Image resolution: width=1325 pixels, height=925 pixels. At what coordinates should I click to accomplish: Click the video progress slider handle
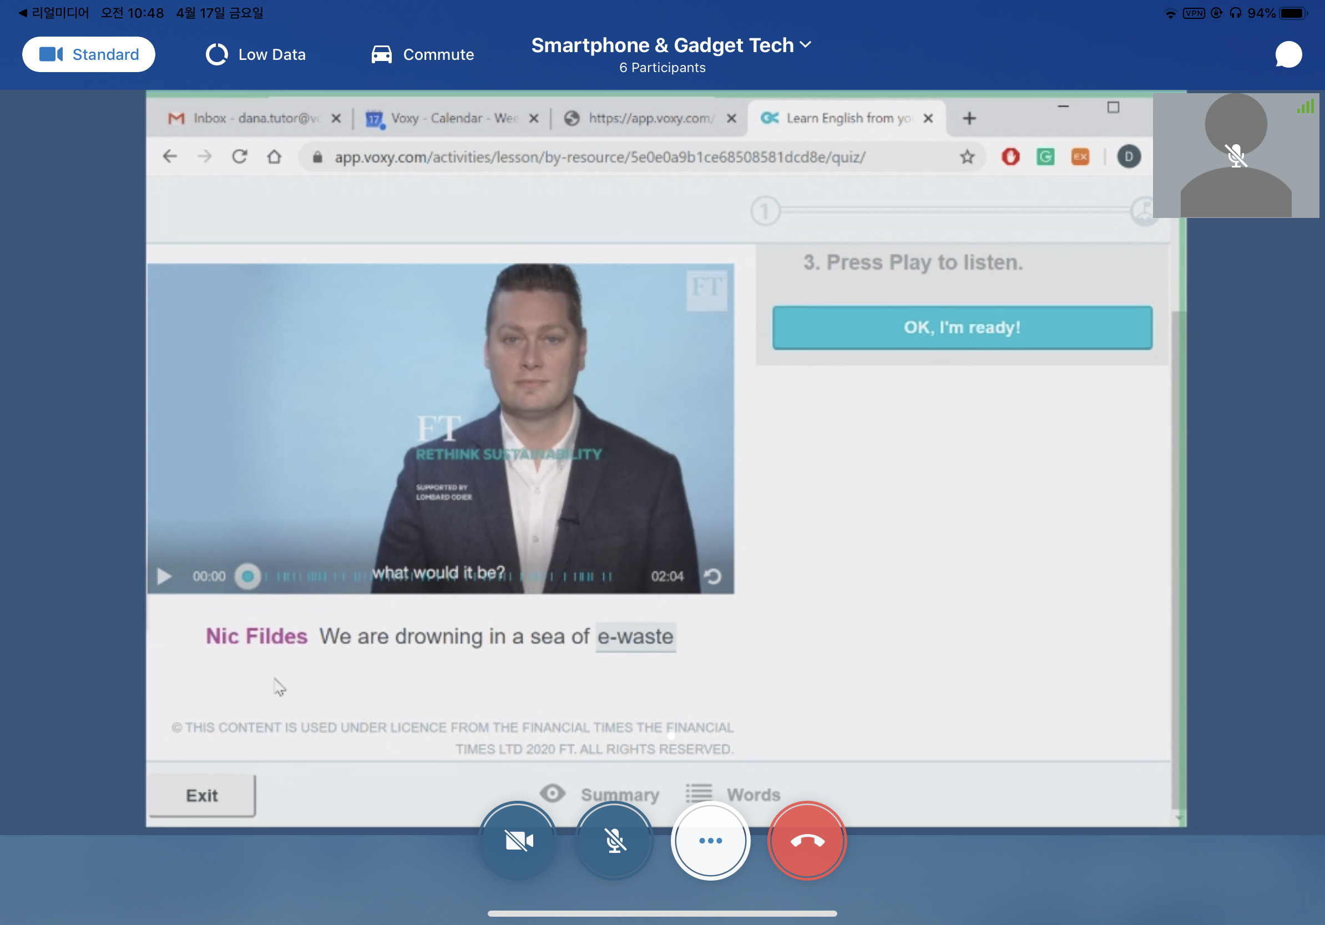[248, 576]
